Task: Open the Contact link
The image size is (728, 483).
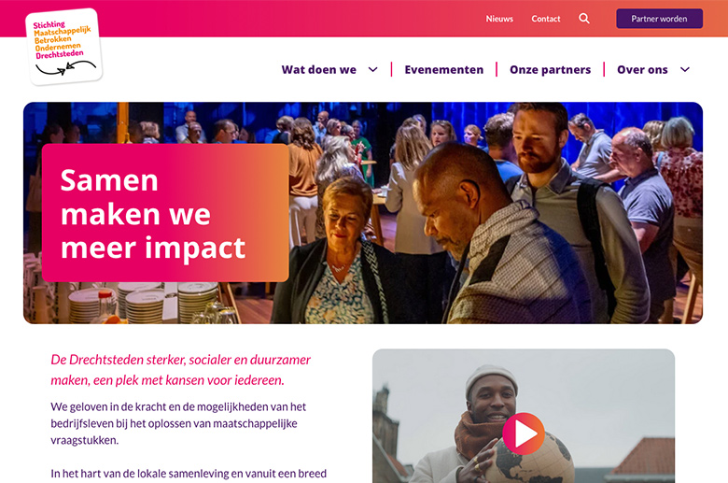Action: point(546,19)
